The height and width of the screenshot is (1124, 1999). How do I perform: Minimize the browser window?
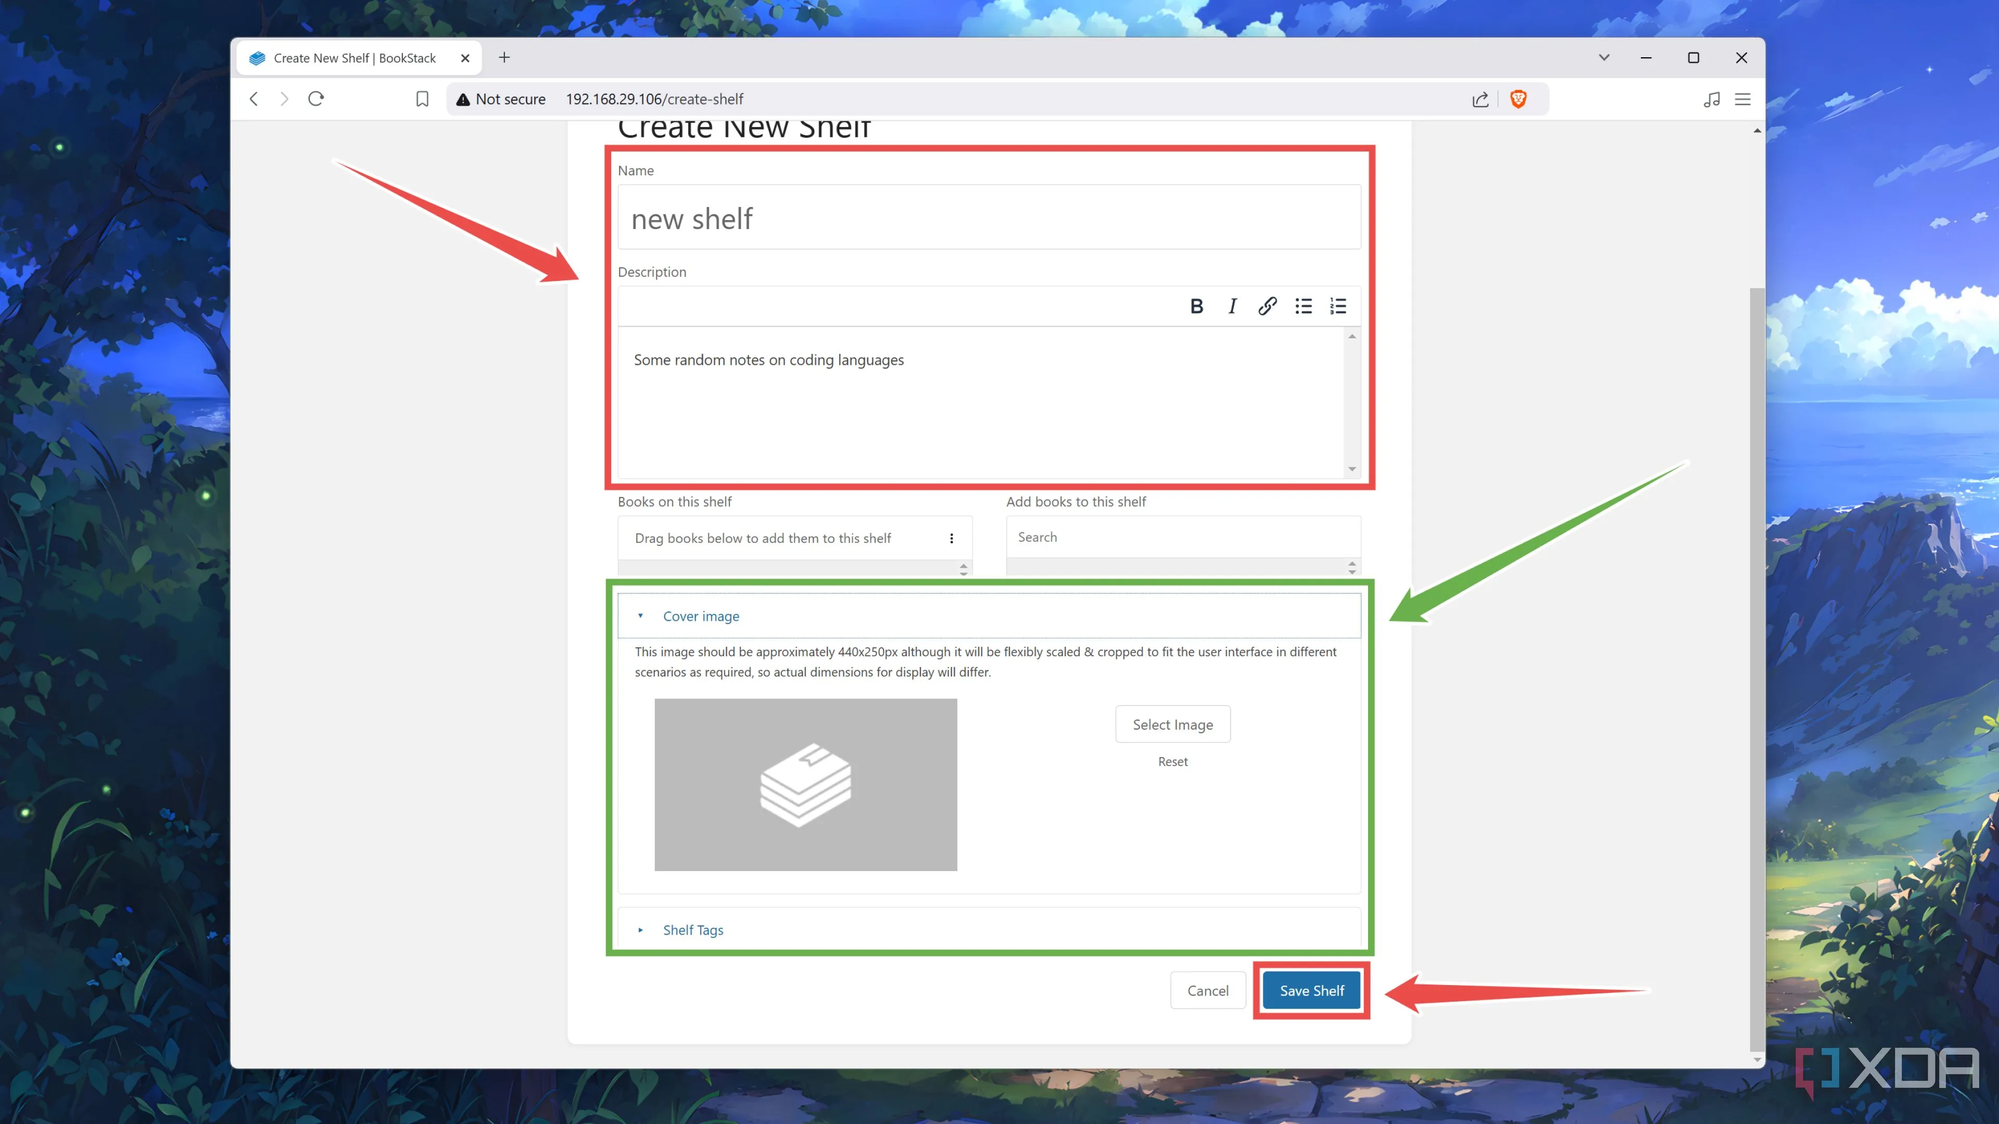click(1646, 57)
